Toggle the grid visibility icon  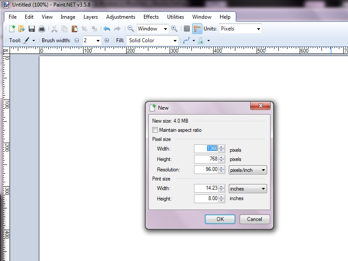tap(187, 29)
